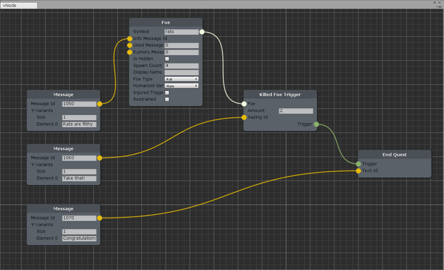Select the Killed Foe Trigger node header
Viewport: 444px width, 270px height.
280,95
